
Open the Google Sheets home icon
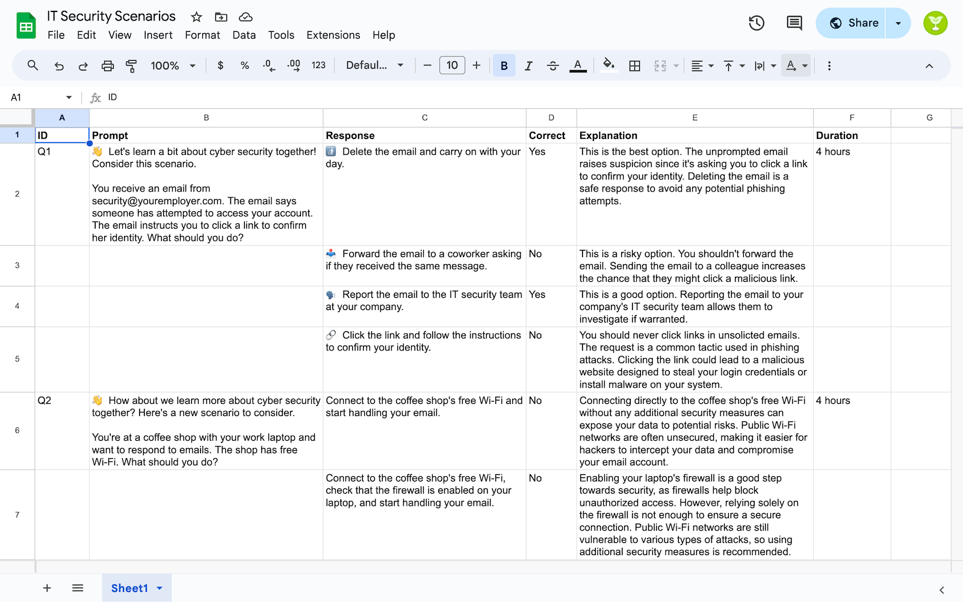pos(26,25)
